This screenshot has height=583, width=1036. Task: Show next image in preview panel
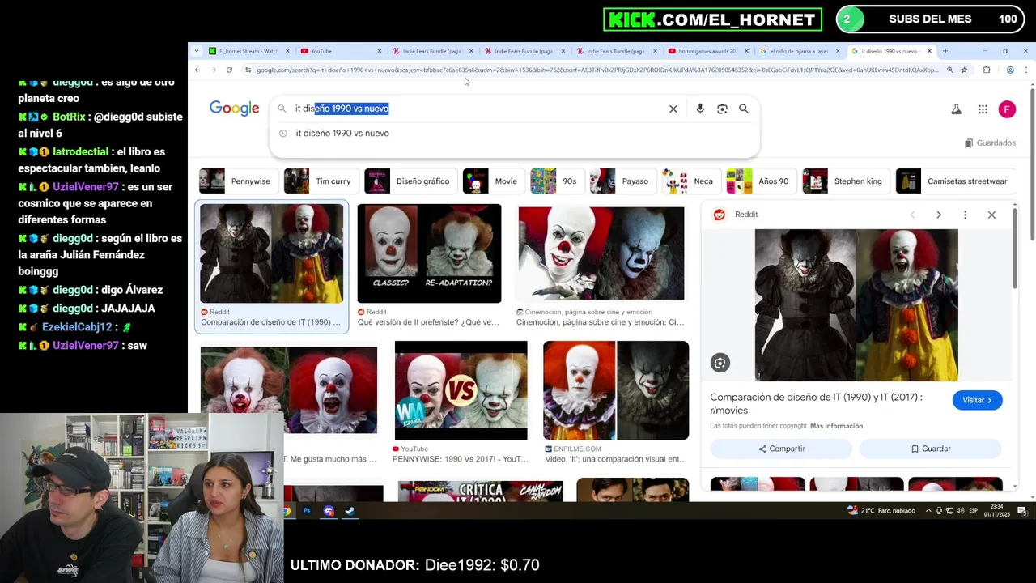click(x=938, y=215)
